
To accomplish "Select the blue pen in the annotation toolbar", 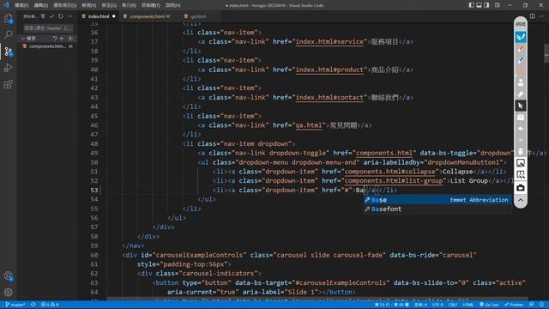I will (521, 60).
